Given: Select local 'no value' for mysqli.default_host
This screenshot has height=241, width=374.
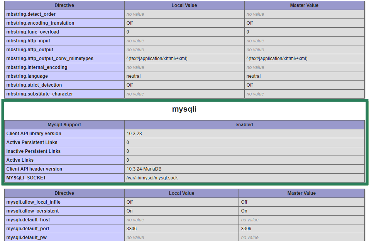Looking at the screenshot, I should pyautogui.click(x=135, y=219).
